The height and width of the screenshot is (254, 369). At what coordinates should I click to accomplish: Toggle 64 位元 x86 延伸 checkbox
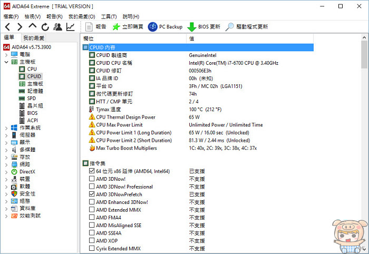point(92,171)
